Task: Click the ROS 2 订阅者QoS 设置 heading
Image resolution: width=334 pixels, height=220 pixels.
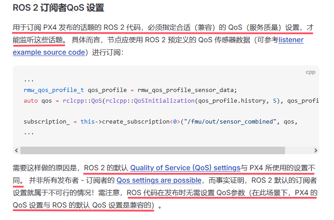Action: (x=58, y=8)
